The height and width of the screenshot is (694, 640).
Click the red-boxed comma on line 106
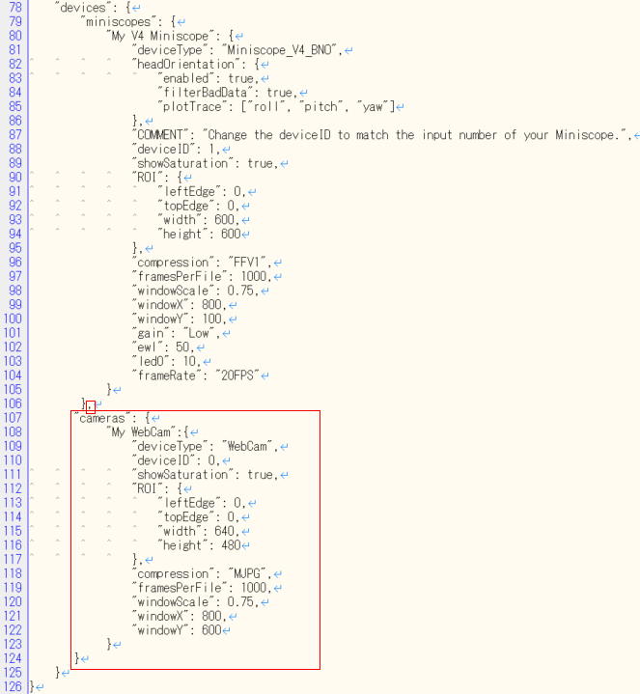(x=90, y=404)
